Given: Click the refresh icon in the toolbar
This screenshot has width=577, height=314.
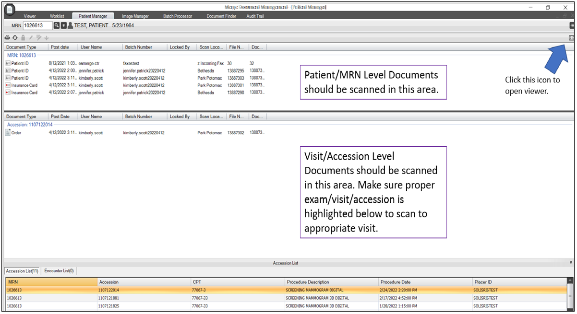Looking at the screenshot, I should pyautogui.click(x=15, y=37).
